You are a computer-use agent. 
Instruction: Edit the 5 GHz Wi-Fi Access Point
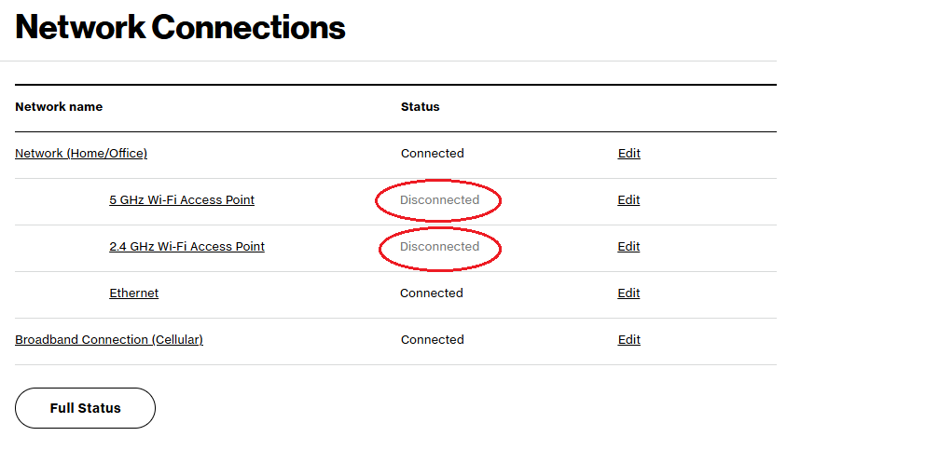click(x=629, y=200)
